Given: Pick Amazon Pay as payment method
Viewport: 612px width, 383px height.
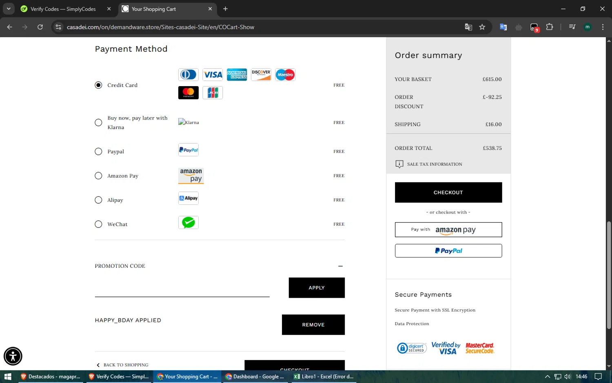Looking at the screenshot, I should click(98, 176).
